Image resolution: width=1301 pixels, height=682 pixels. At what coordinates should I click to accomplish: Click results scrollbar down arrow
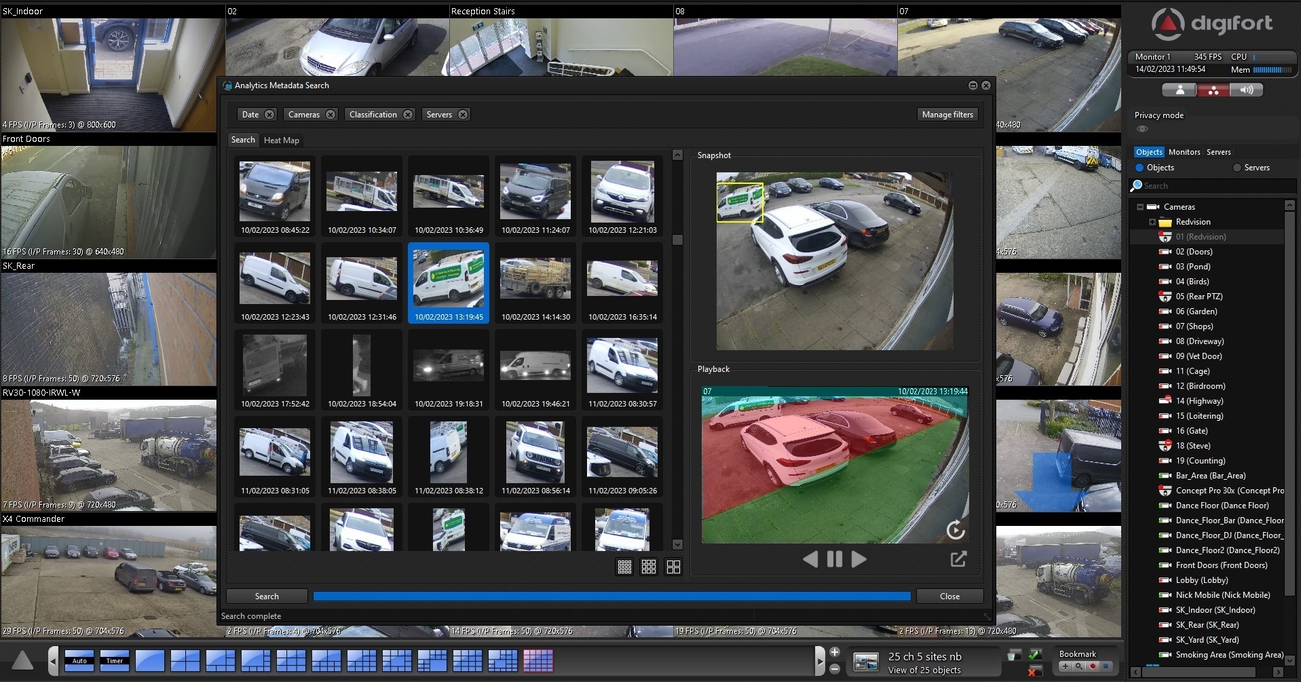[677, 544]
